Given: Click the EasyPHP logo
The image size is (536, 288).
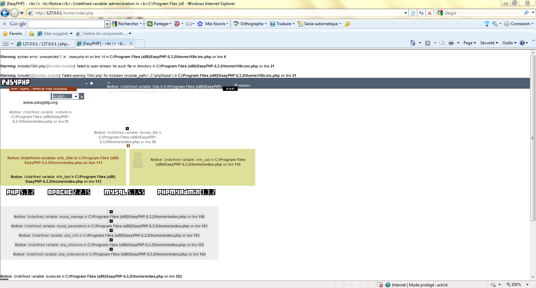Looking at the screenshot, I should pos(16,82).
